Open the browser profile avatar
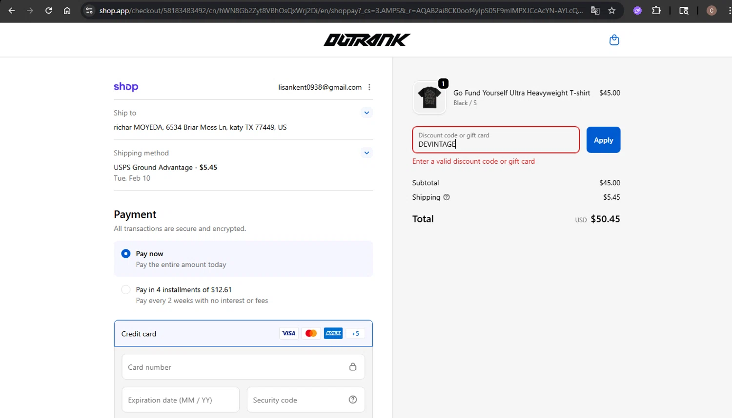The height and width of the screenshot is (418, 732). (x=712, y=10)
